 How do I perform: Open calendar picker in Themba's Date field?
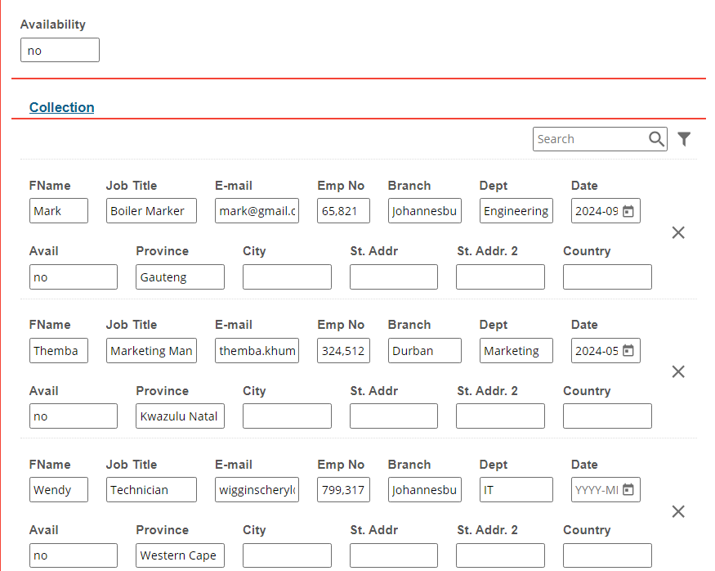(628, 351)
